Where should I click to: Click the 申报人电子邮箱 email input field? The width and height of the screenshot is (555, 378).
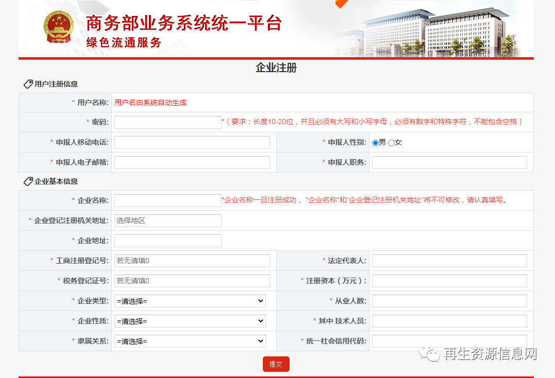[x=192, y=162]
